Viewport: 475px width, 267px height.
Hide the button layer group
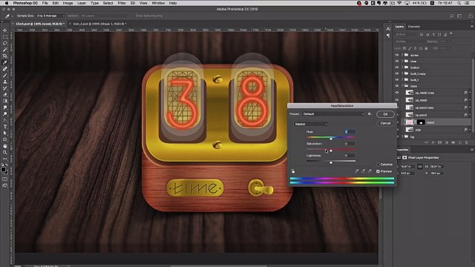click(x=397, y=67)
